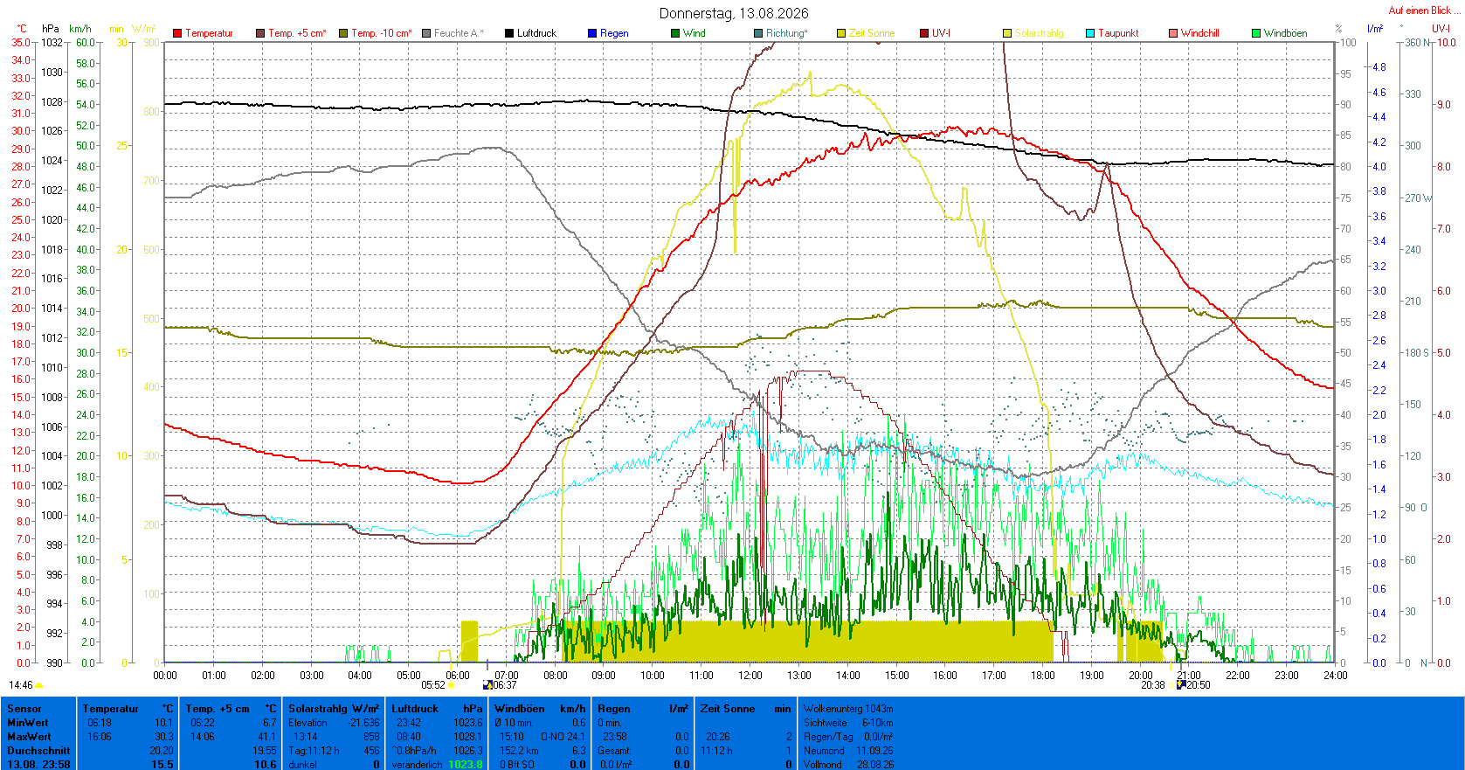Click the solar radiation maximum '858'
This screenshot has width=1465, height=770.
point(371,737)
